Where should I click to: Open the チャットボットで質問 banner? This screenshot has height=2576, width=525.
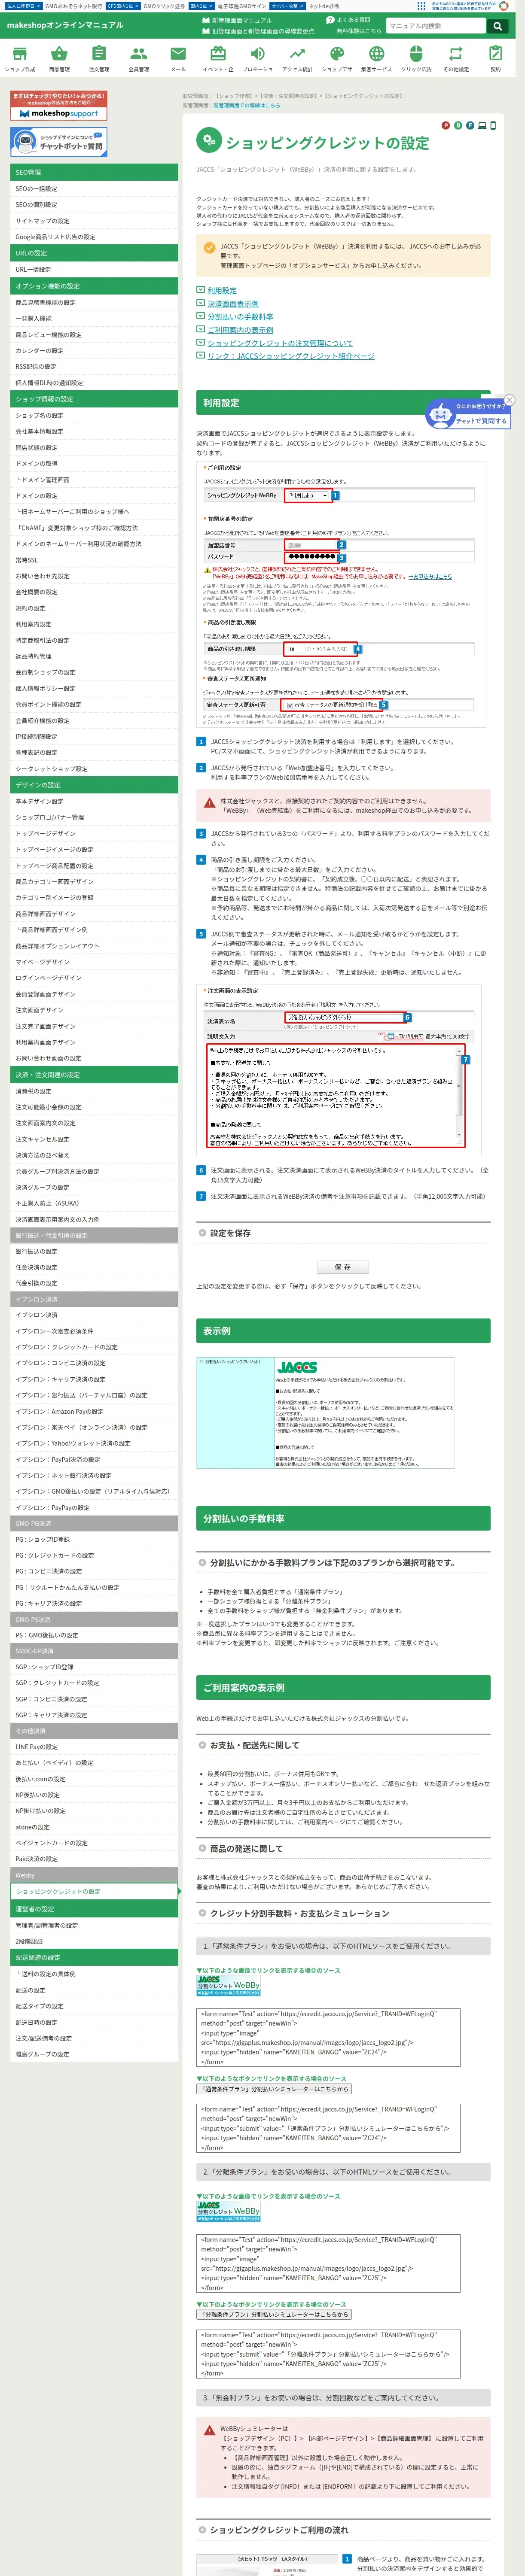[x=59, y=142]
